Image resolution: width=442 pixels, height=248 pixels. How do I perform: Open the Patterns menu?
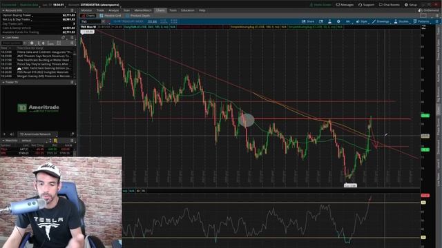point(421,21)
